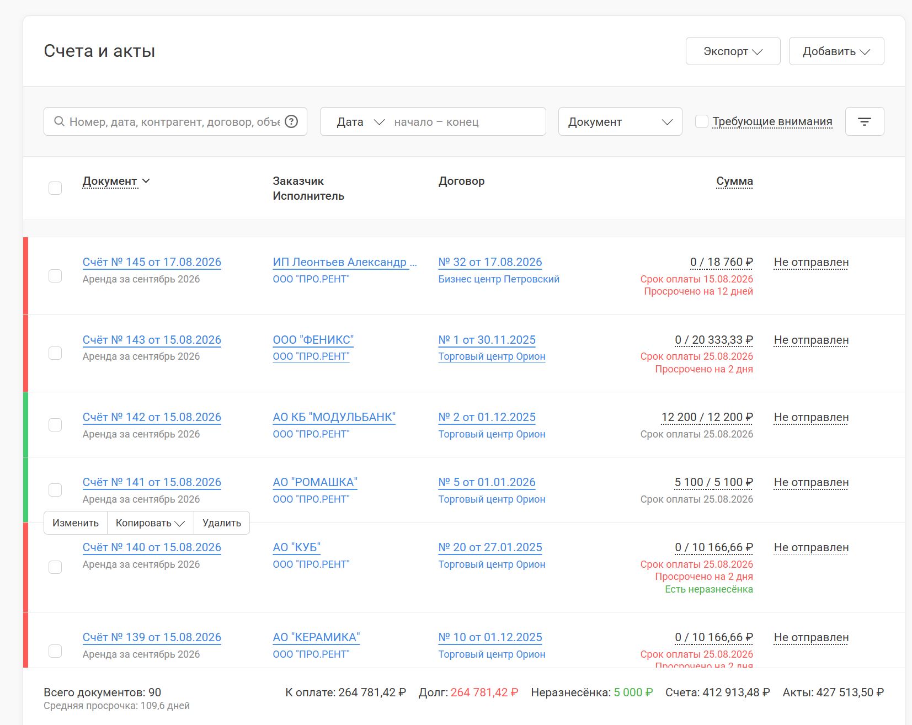Image resolution: width=912 pixels, height=725 pixels.
Task: Open customer ИП Леонтьев Александр
Action: coord(344,262)
